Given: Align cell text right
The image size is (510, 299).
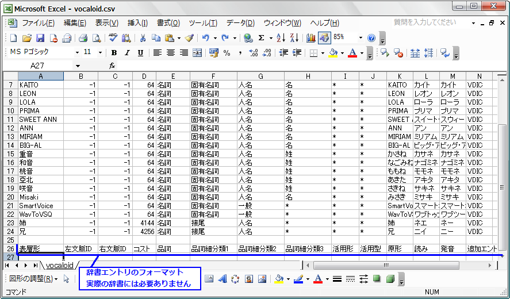Looking at the screenshot, I should click(x=184, y=53).
